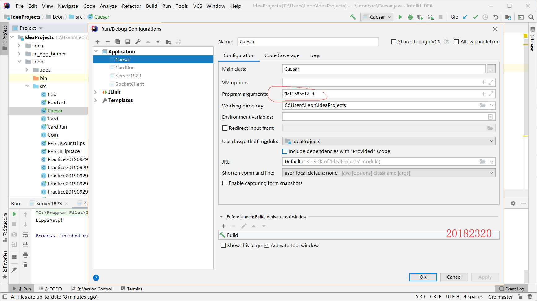This screenshot has width=537, height=301.
Task: Open Working directory dropdown arrow
Action: [491, 105]
